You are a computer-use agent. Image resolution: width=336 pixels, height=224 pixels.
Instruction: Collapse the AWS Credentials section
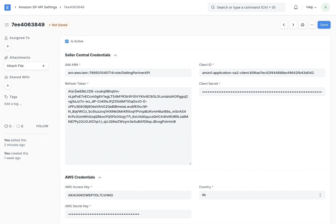[x=99, y=177]
